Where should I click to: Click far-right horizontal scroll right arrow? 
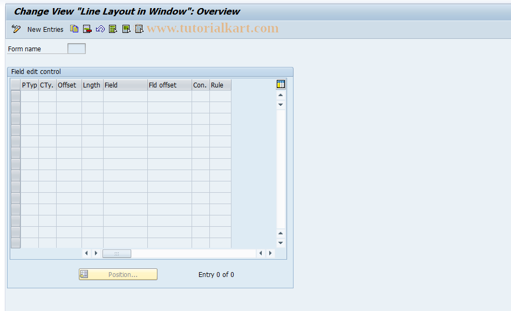270,253
